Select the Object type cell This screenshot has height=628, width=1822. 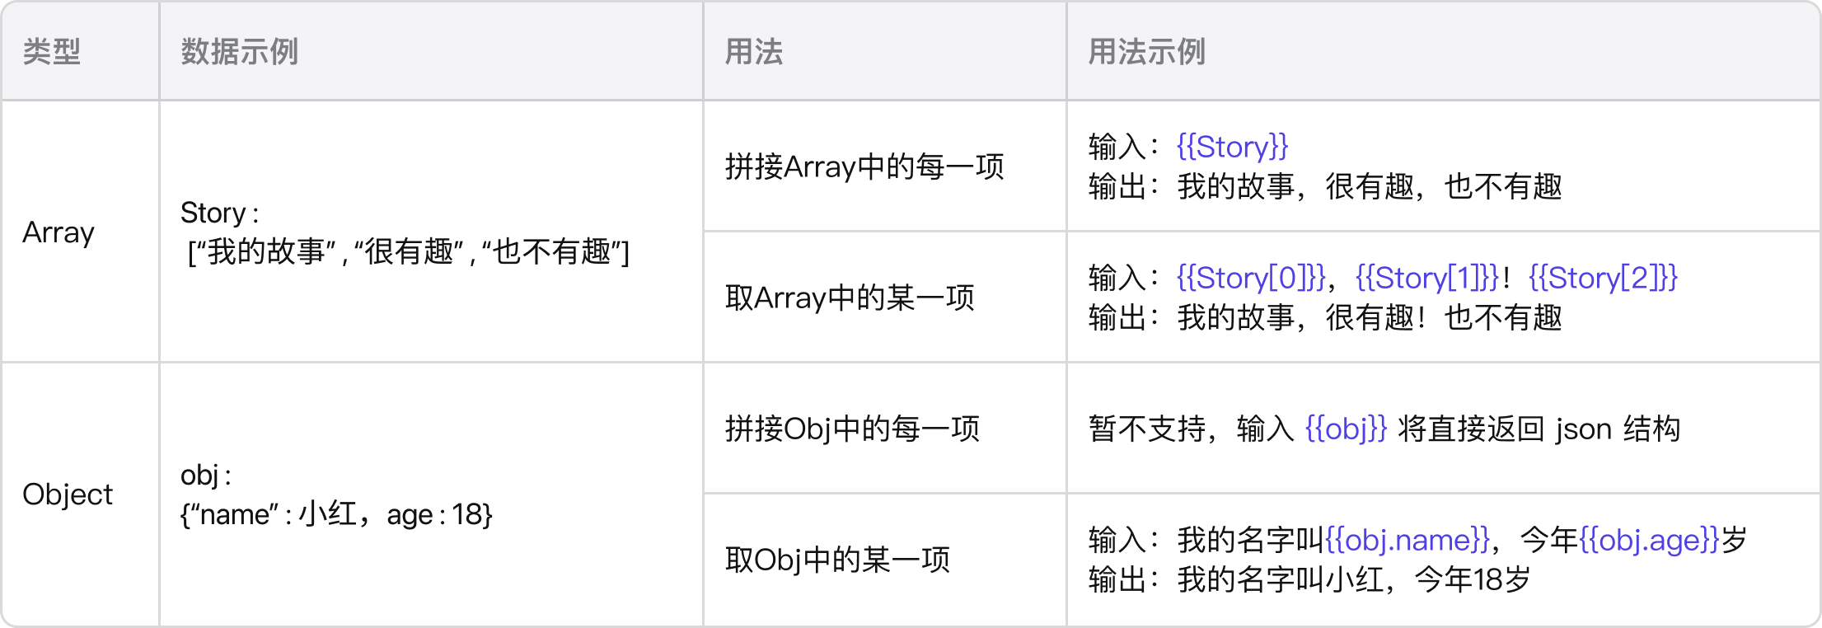68,494
